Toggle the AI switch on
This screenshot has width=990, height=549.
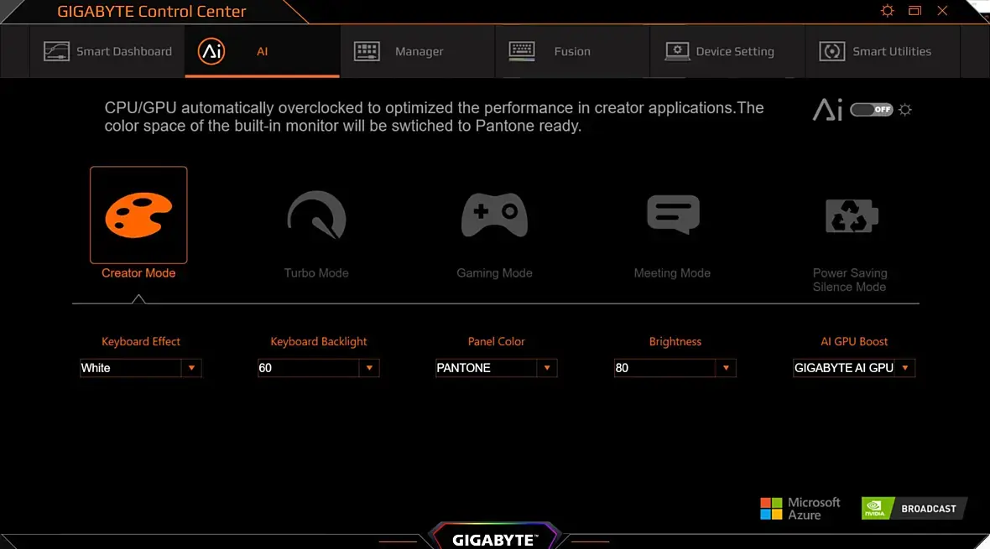[x=872, y=110]
